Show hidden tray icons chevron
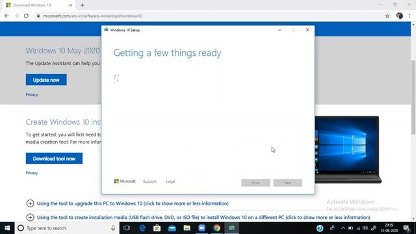Viewport: 416px width, 234px height. (x=343, y=228)
